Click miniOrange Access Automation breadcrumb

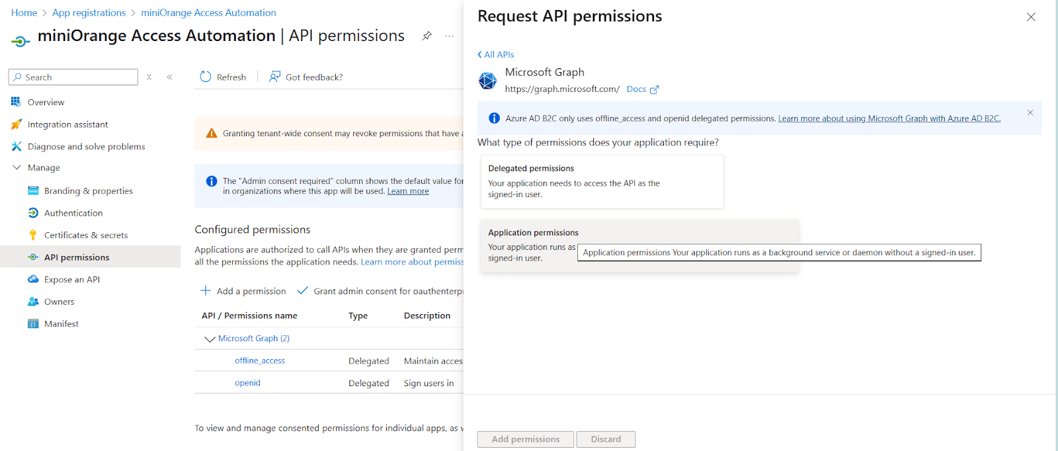(x=208, y=13)
